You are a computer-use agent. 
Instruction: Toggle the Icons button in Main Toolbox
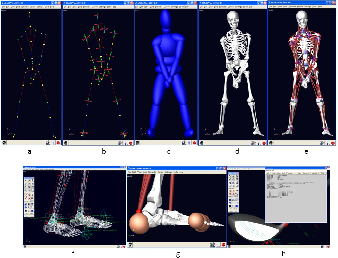tap(236, 211)
